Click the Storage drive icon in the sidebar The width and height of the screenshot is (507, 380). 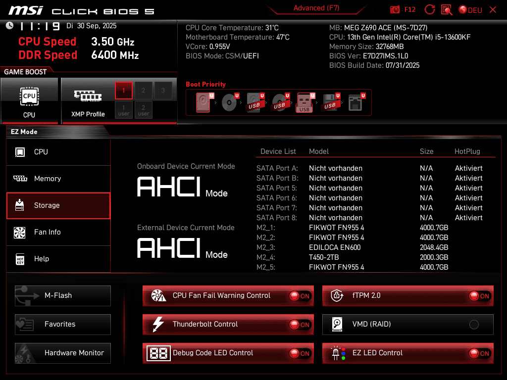click(20, 205)
